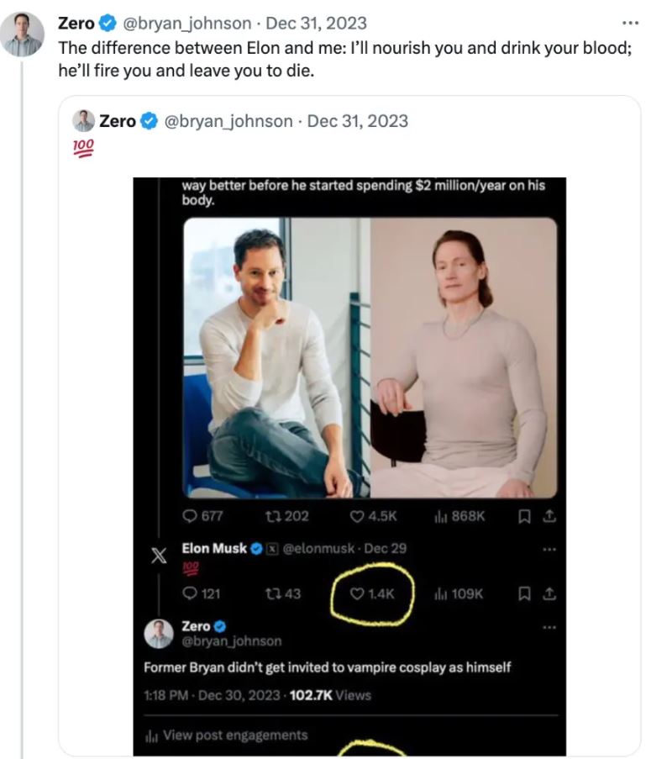The width and height of the screenshot is (651, 759).
Task: Open three-dot menu on Zero's dark-mode tweet
Action: point(549,627)
